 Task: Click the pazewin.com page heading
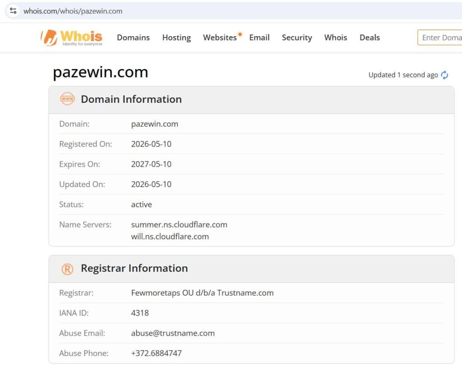pos(101,72)
